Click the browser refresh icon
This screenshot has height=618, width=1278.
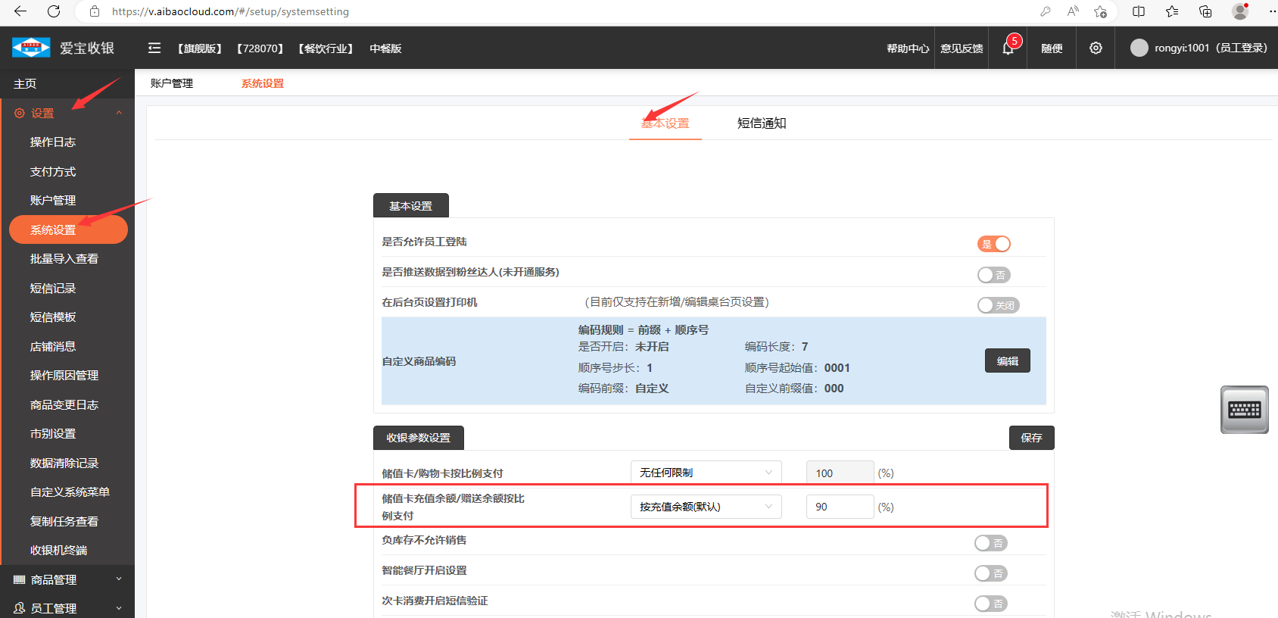pos(54,11)
